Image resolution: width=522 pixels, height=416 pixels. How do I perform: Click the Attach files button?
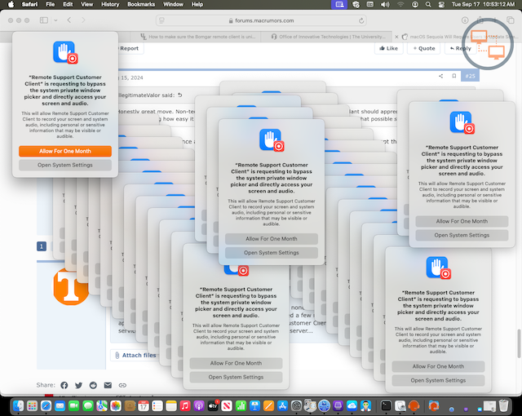135,355
